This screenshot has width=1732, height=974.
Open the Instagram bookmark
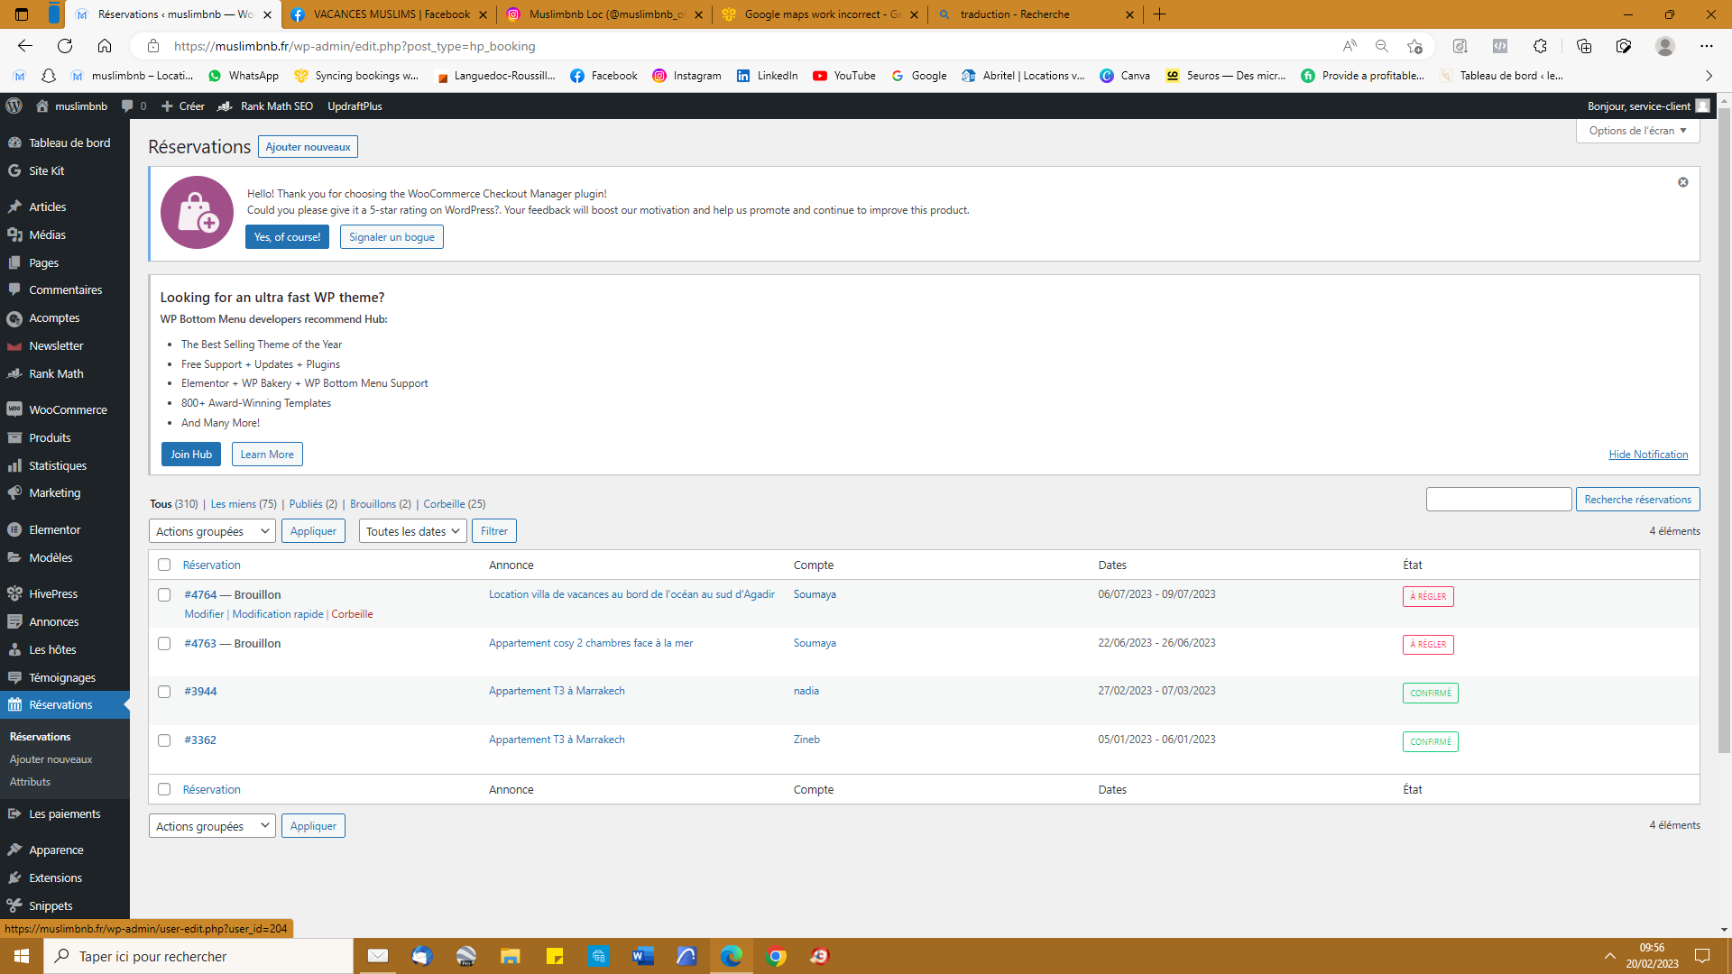pos(686,76)
